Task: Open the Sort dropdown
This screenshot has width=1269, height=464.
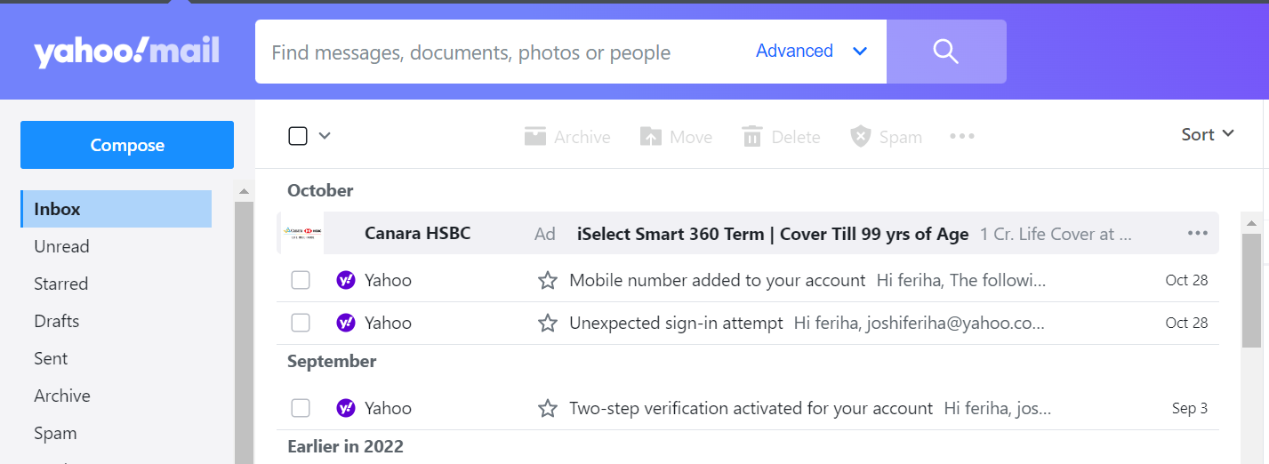Action: [1208, 134]
